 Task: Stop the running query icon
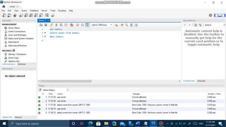click(x=66, y=25)
